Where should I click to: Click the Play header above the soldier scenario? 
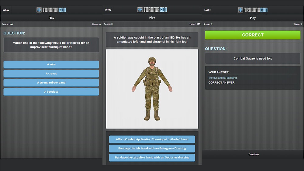[x=152, y=18]
